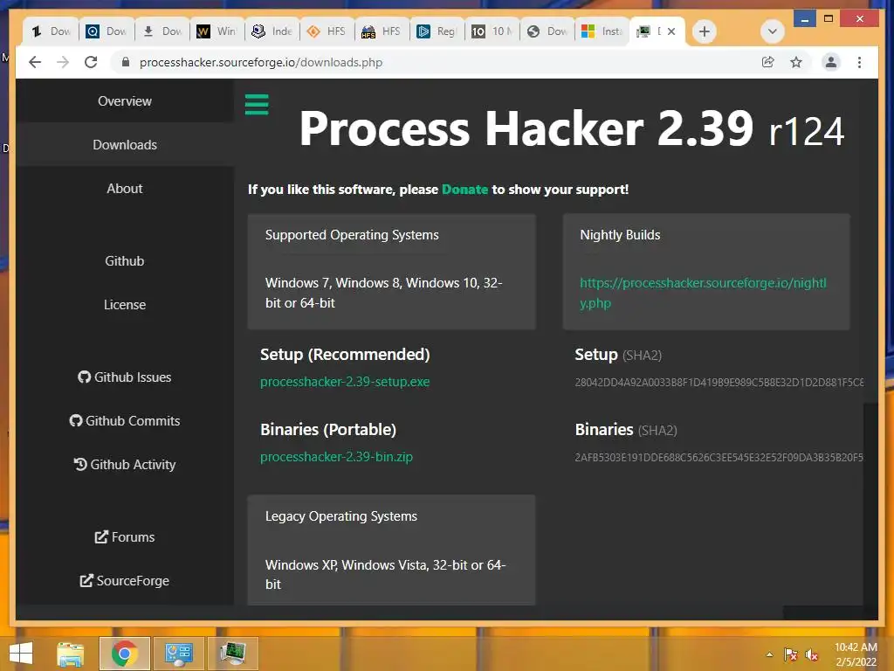Click the browser forward arrow
Viewport: 894px width, 671px height.
[63, 62]
